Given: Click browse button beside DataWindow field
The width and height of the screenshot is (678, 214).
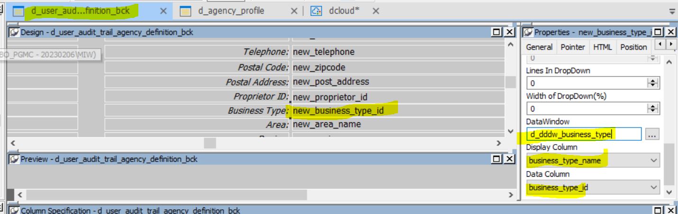Looking at the screenshot, I should pos(652,135).
